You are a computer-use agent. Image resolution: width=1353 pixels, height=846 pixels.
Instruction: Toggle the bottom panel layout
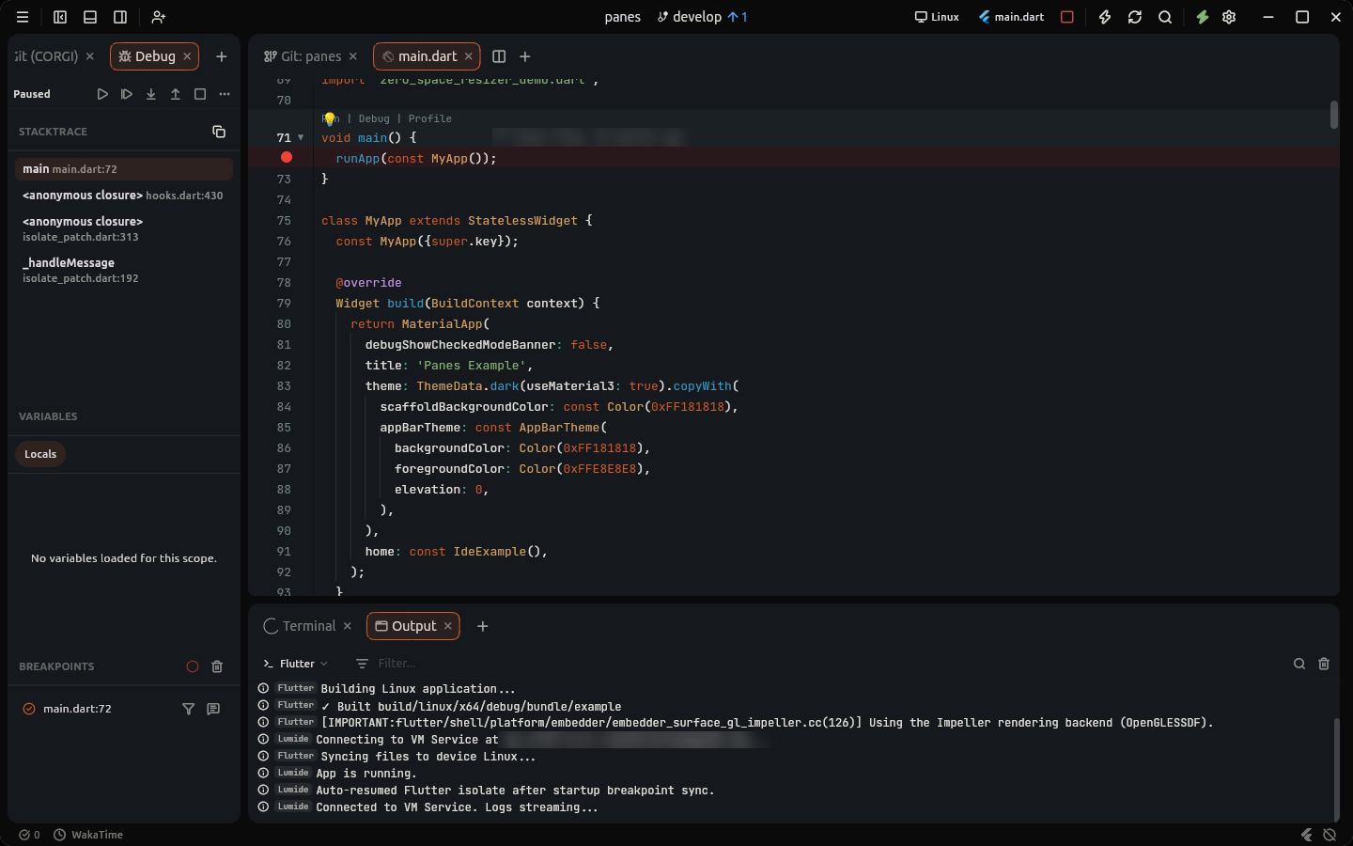coord(90,17)
